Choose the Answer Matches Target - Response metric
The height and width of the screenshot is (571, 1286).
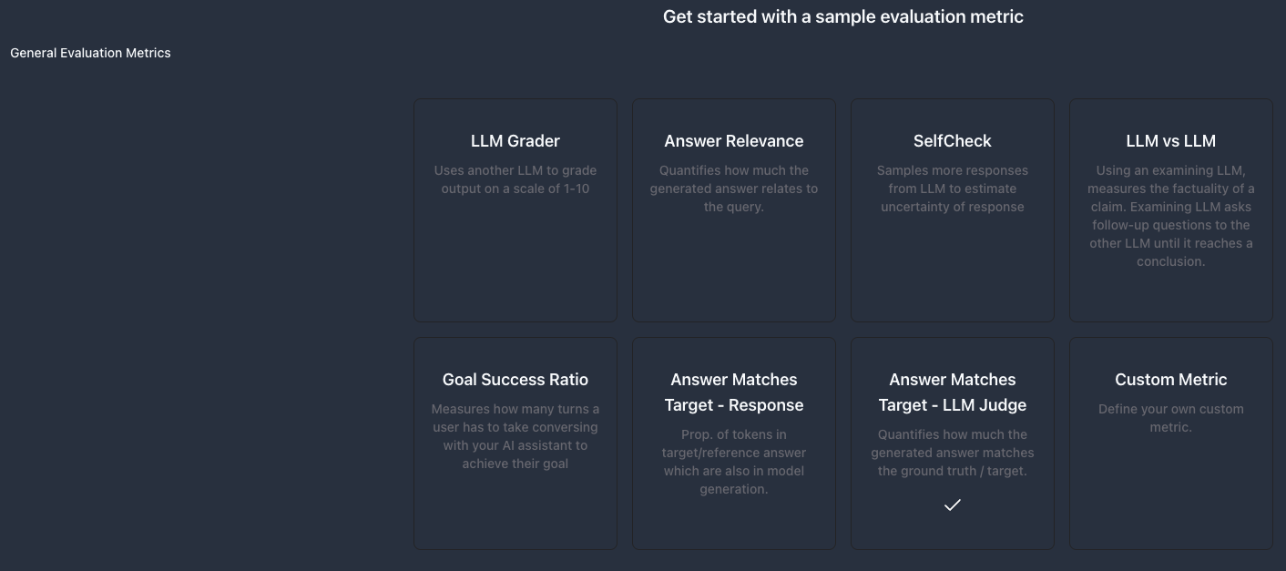point(734,444)
